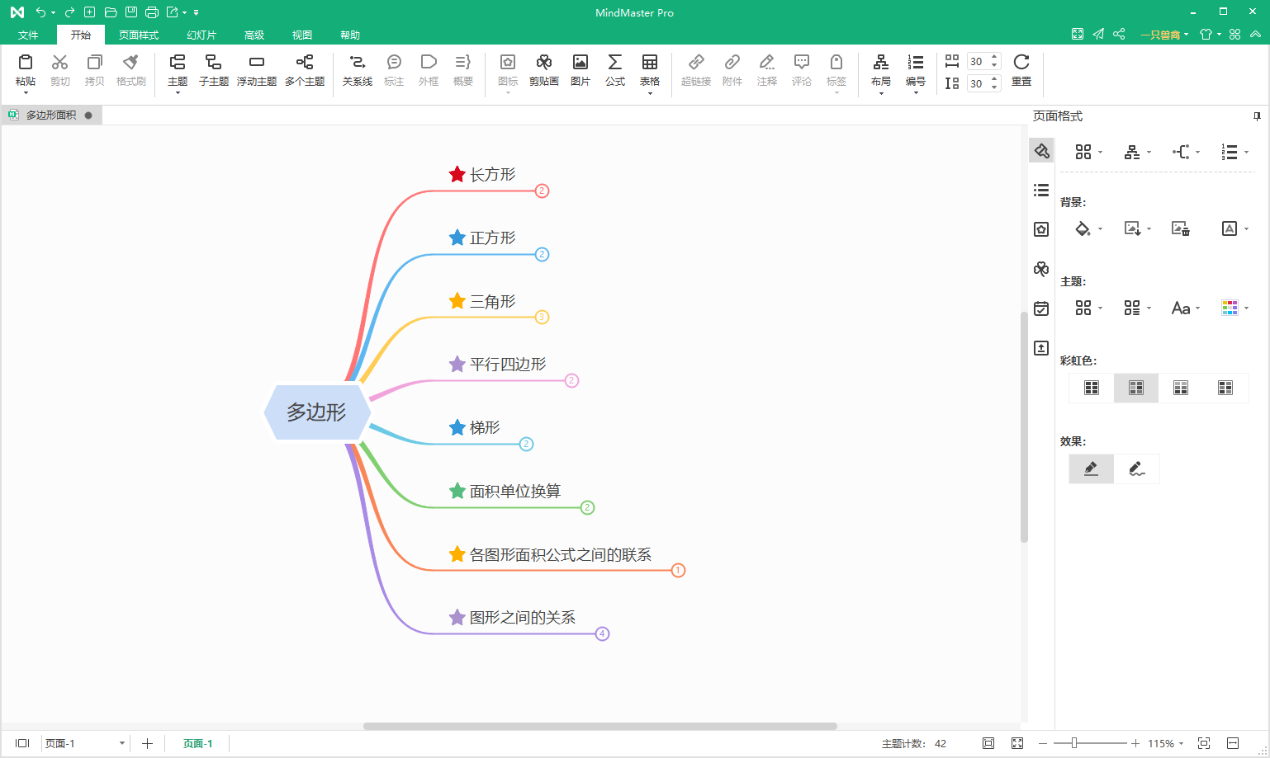The width and height of the screenshot is (1270, 758).
Task: Click the Comment (评论) icon
Action: pyautogui.click(x=802, y=63)
